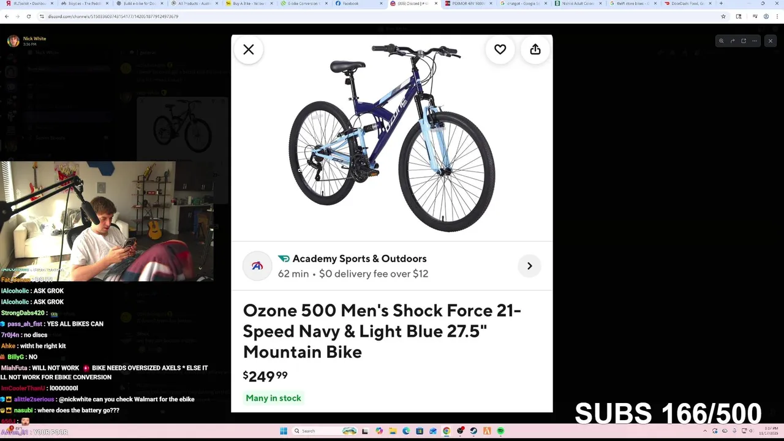784x441 pixels.
Task: Show hidden system tray icons chevron
Action: pos(705,431)
